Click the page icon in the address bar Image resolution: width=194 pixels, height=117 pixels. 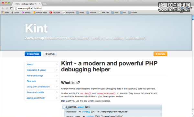click(x=16, y=8)
